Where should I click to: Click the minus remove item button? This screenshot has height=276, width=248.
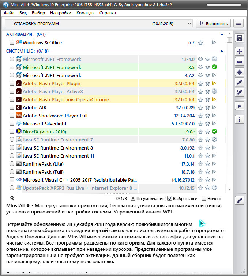pos(240,62)
